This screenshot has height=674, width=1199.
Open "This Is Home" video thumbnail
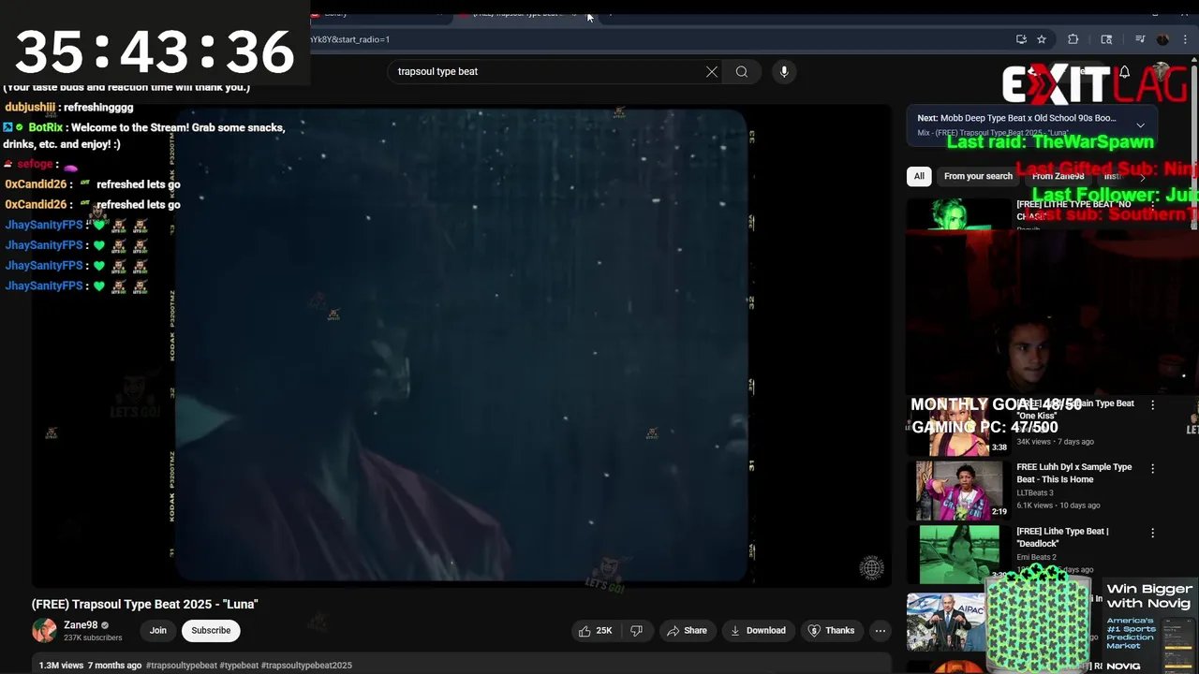coord(959,491)
